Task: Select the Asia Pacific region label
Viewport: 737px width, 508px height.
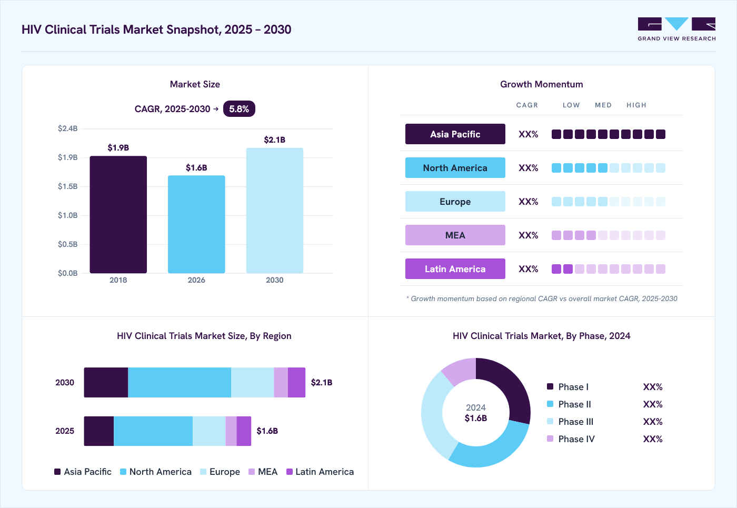Action: pos(455,134)
